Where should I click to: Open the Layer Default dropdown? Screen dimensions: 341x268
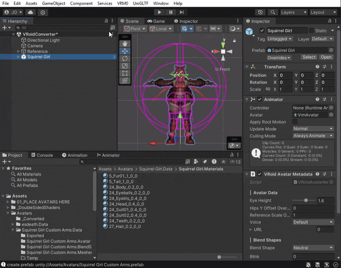(x=322, y=39)
